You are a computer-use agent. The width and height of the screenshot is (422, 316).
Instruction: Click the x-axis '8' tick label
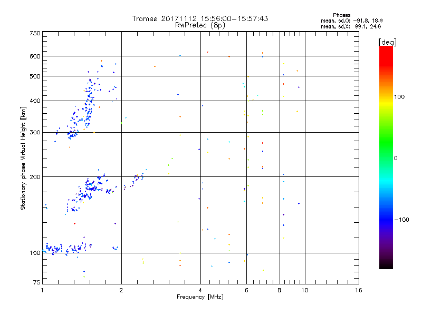280,290
